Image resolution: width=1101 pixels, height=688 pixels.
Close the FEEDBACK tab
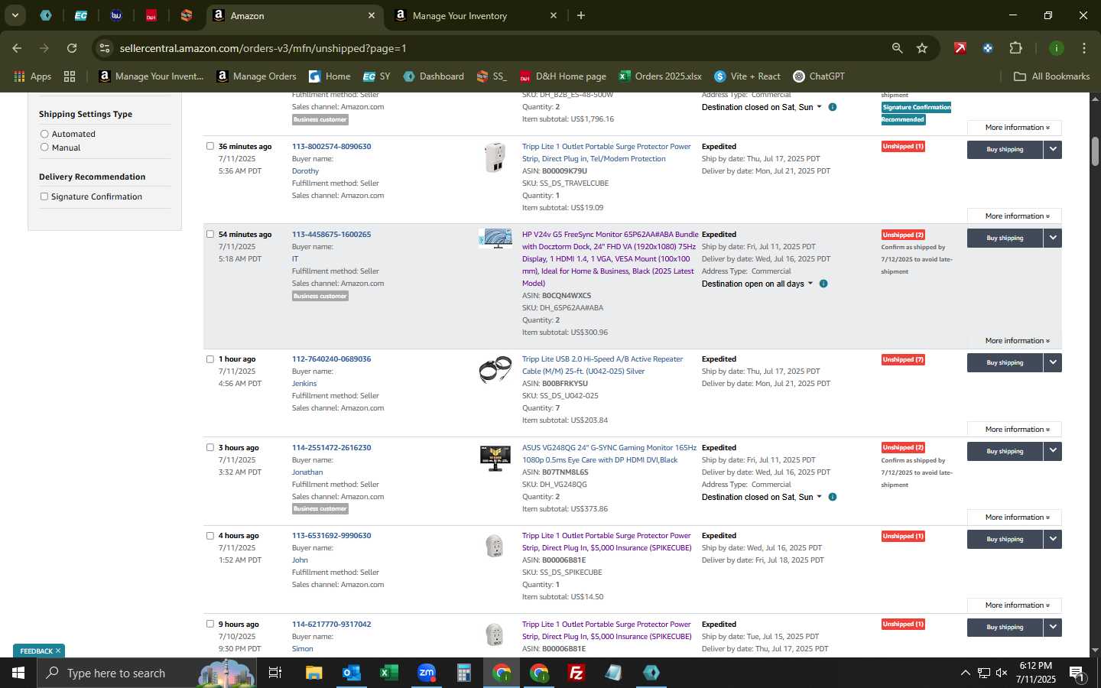tap(57, 651)
